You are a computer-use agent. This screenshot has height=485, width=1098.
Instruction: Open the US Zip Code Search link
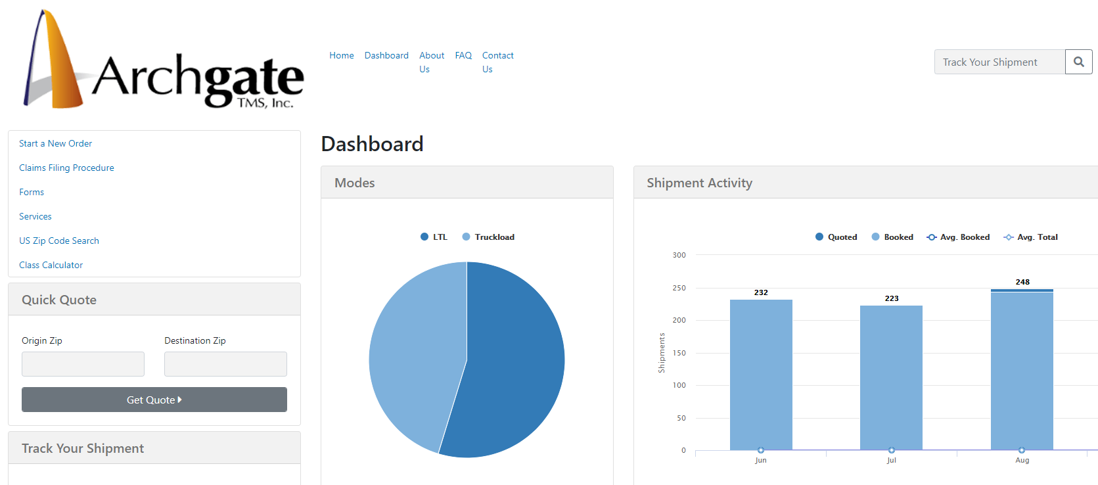[x=59, y=241]
